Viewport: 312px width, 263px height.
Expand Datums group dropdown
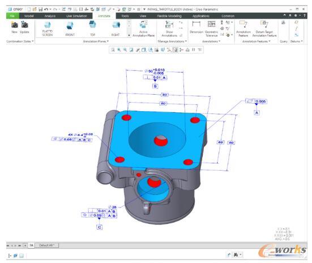pyautogui.click(x=297, y=41)
